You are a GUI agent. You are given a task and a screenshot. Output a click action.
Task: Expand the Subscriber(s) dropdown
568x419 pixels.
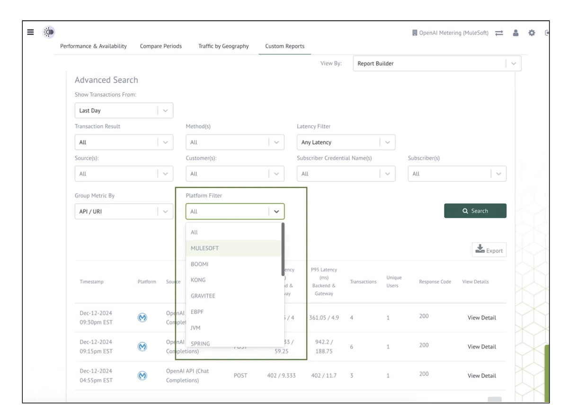(457, 174)
